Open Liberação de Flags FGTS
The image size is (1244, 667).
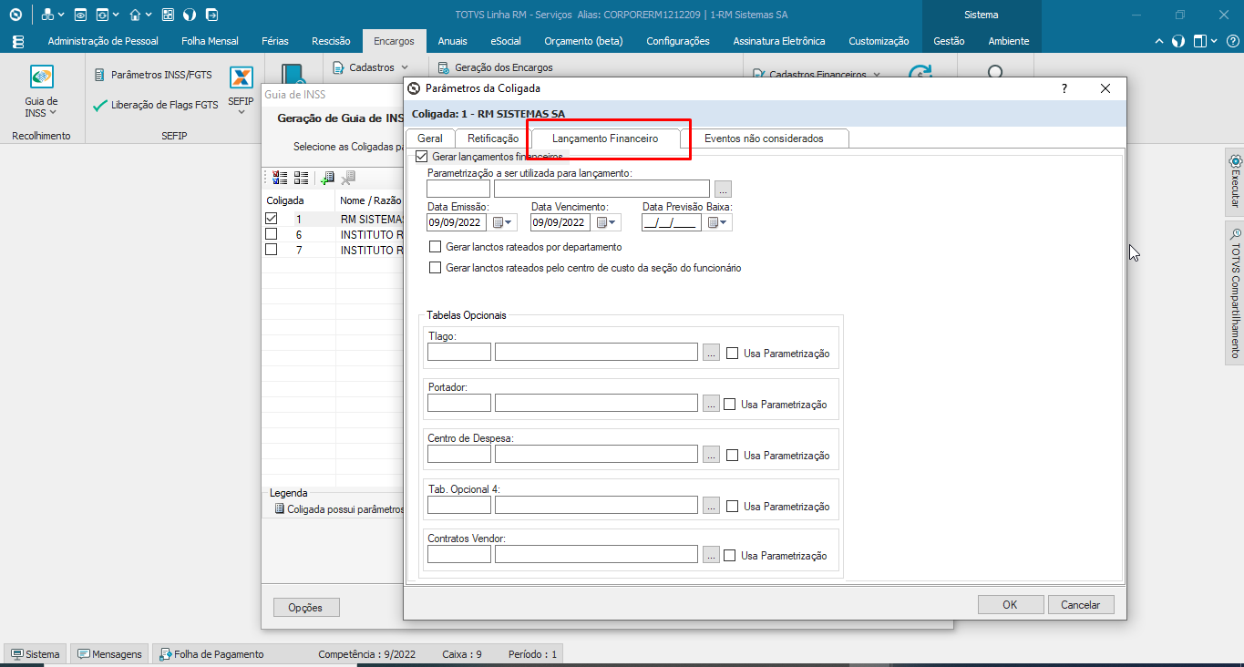click(156, 105)
